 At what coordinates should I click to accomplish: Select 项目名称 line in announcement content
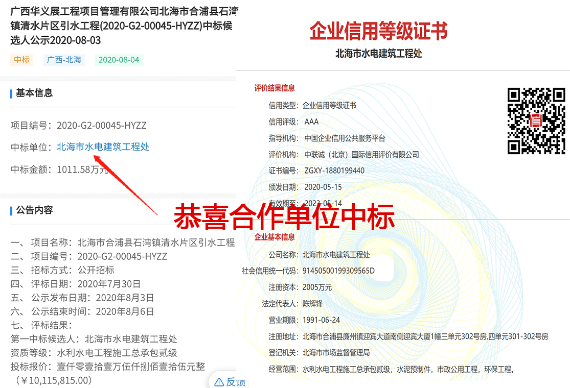click(123, 243)
